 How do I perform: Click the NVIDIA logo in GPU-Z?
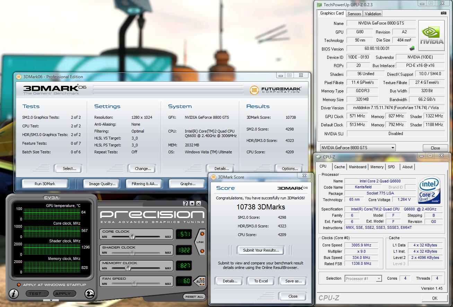(432, 36)
